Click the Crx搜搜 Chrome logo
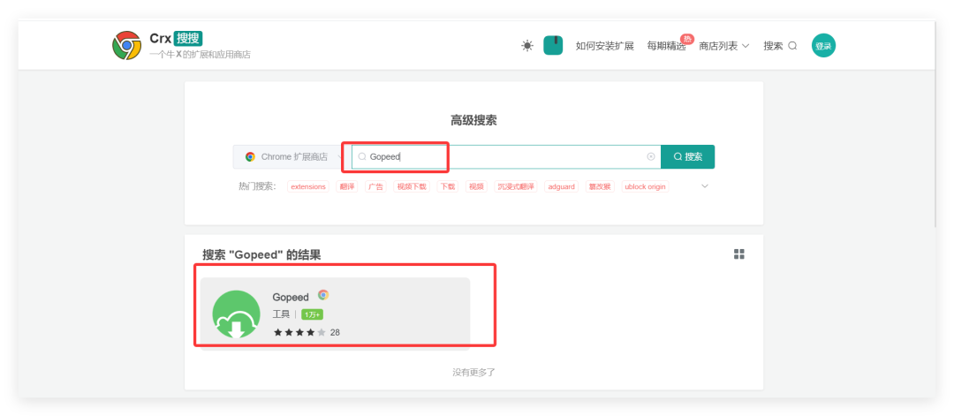The width and height of the screenshot is (954, 416). click(126, 46)
